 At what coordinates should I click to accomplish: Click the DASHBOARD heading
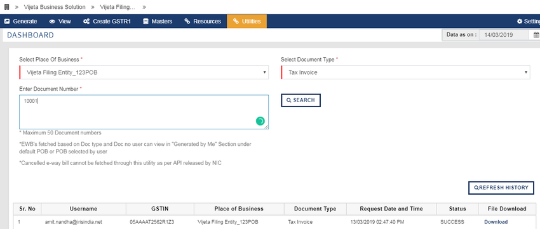pos(30,35)
